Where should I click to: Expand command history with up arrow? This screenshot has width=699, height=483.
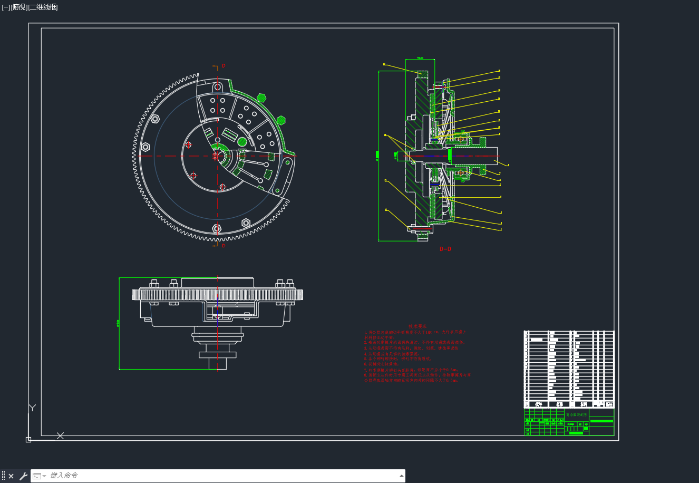click(x=402, y=476)
